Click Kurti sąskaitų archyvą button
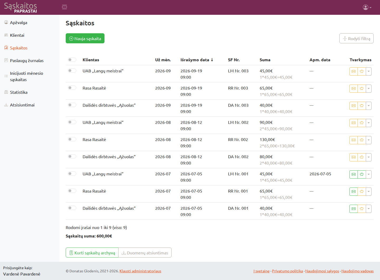The width and height of the screenshot is (380, 280). pyautogui.click(x=92, y=253)
